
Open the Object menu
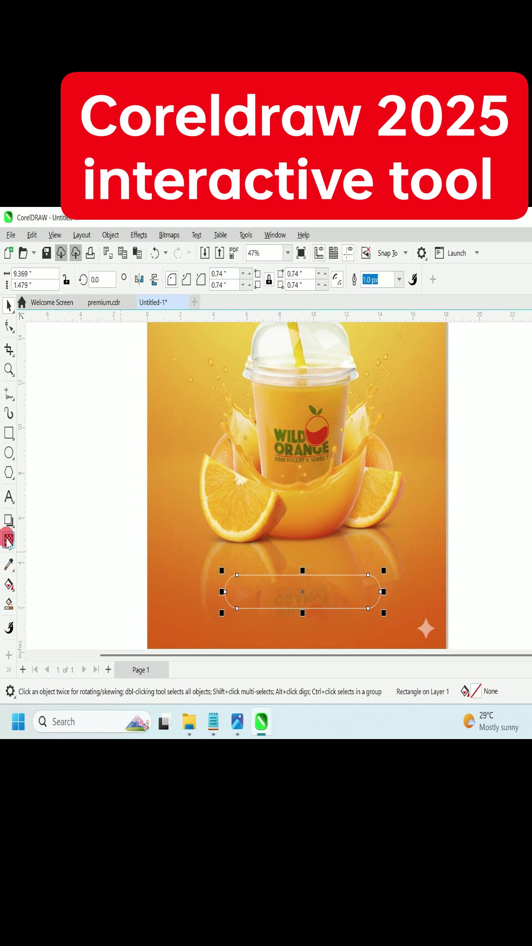pyautogui.click(x=110, y=235)
